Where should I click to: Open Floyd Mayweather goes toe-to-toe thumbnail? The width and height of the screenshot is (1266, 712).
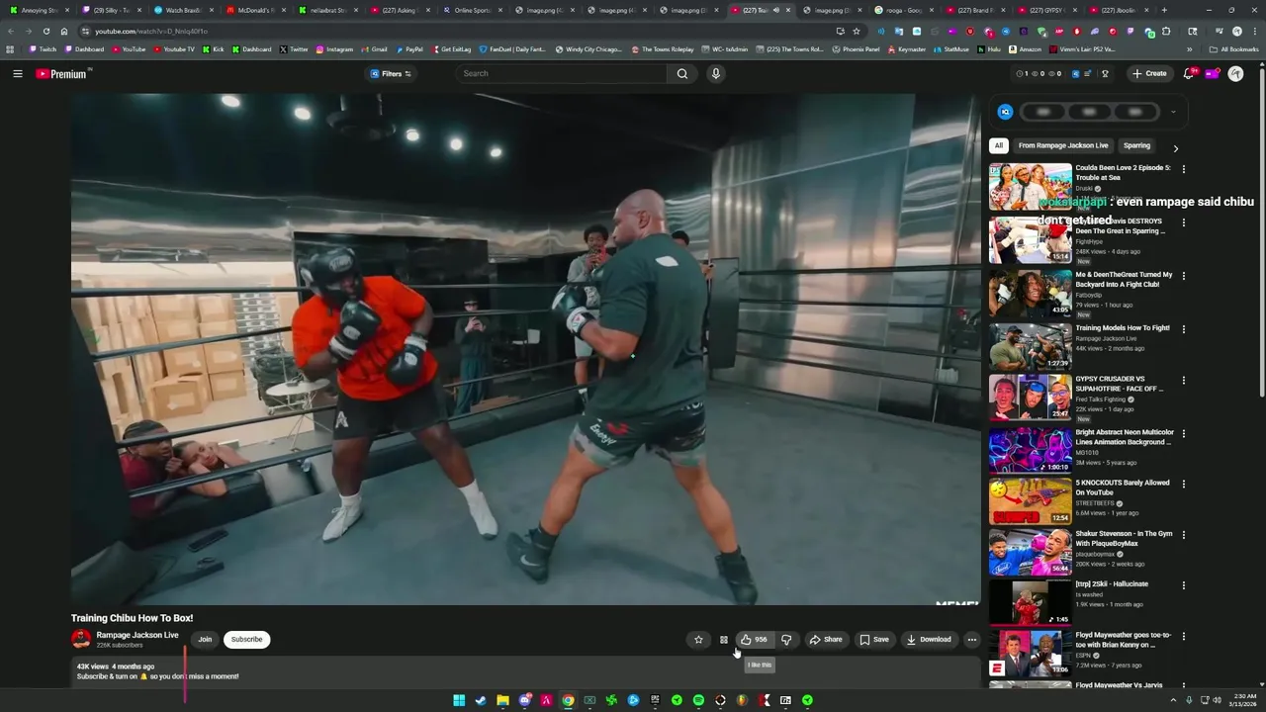click(x=1031, y=655)
